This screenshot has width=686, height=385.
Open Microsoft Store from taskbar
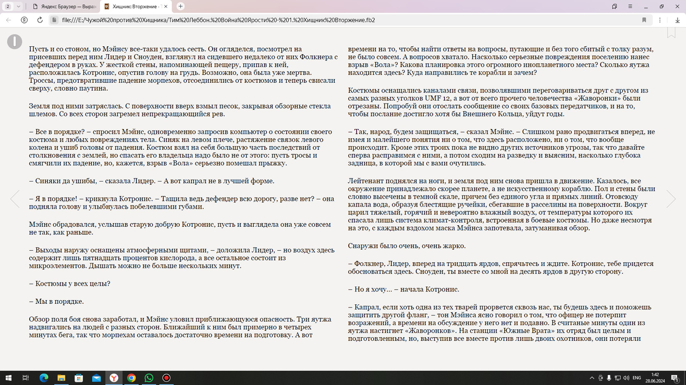click(79, 378)
